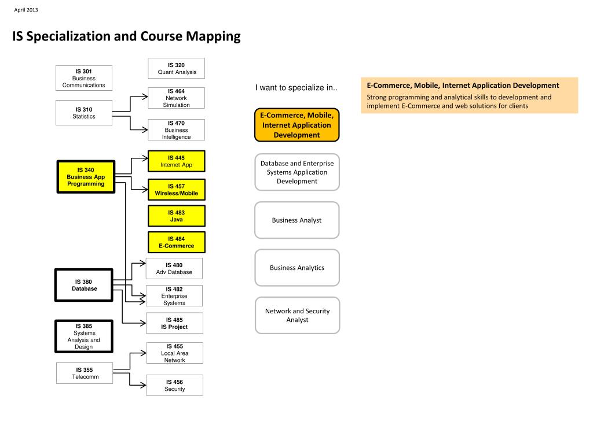Screen dimensions: 593x444
Task: Click the IS 464 Network Simulation box
Action: pyautogui.click(x=176, y=98)
